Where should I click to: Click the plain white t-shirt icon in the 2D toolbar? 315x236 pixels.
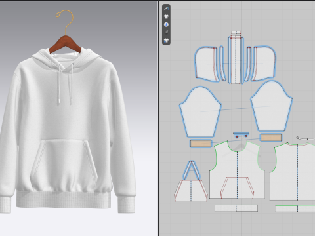tap(166, 16)
